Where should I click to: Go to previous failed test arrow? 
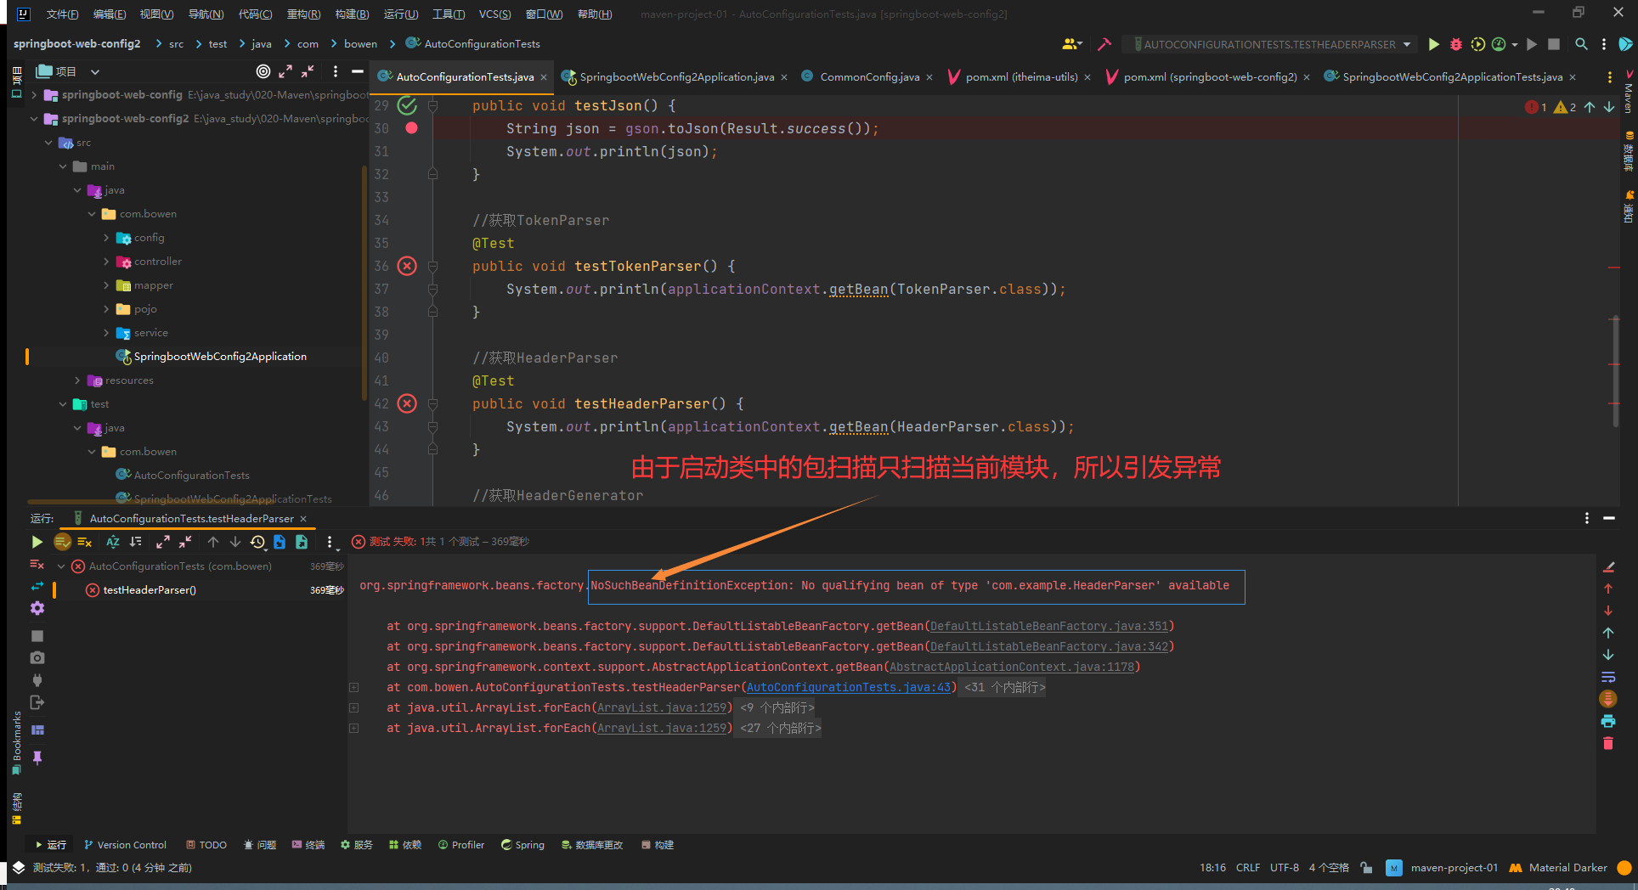pos(213,542)
